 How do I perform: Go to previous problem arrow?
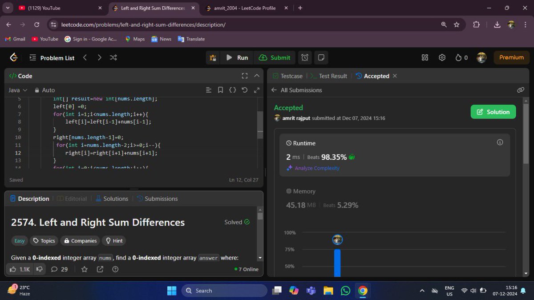(x=85, y=57)
